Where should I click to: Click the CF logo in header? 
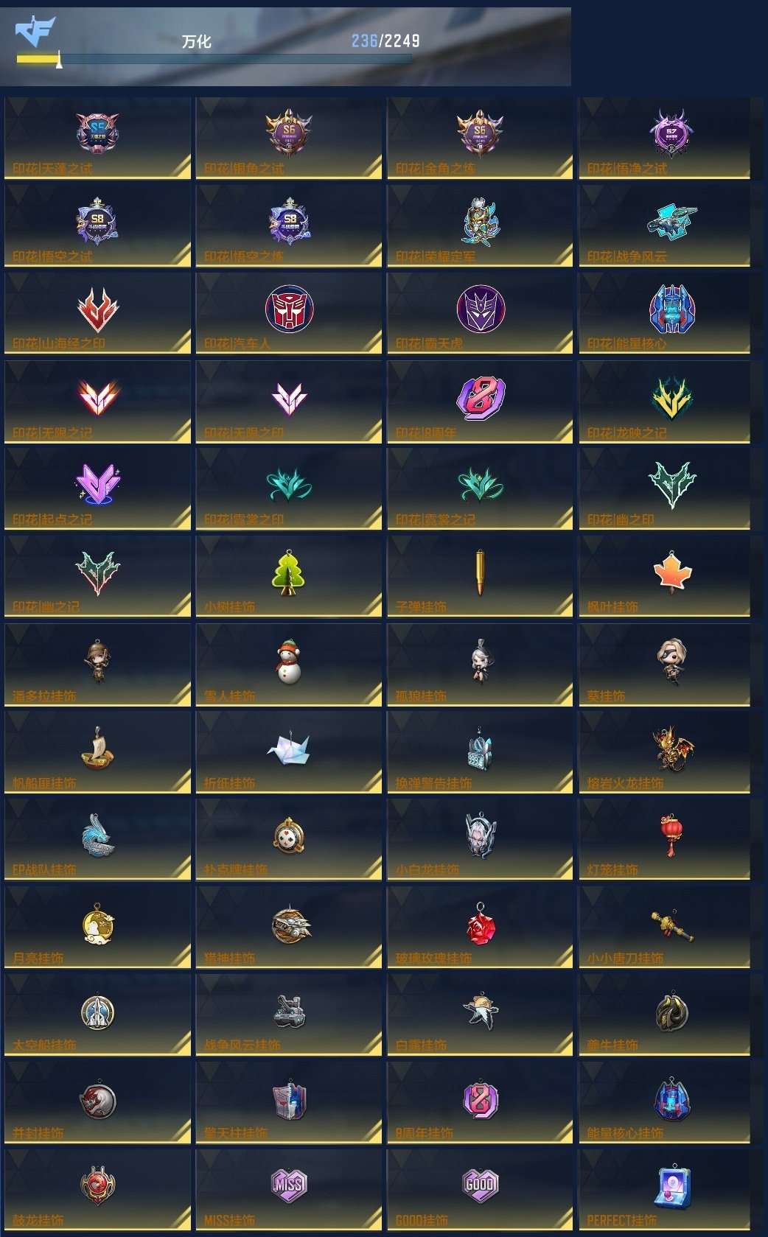coord(35,32)
